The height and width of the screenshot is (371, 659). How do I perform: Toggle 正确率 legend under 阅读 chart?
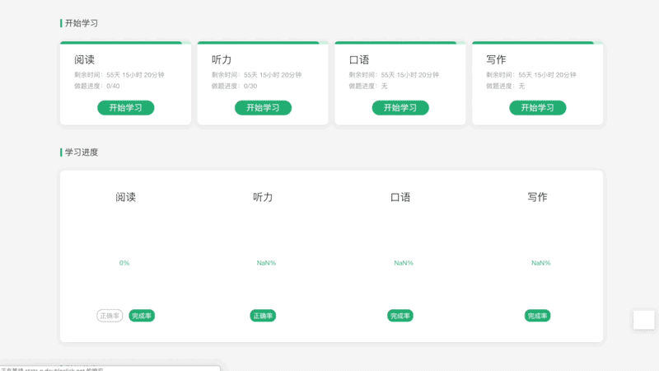click(110, 316)
